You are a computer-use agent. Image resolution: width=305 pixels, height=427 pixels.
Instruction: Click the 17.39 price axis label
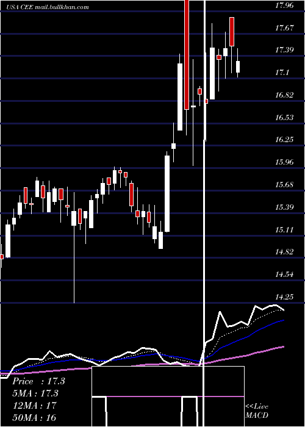284,50
